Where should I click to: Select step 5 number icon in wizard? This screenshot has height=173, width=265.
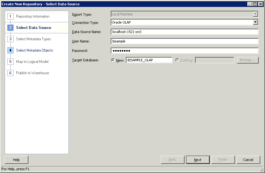pos(10,61)
